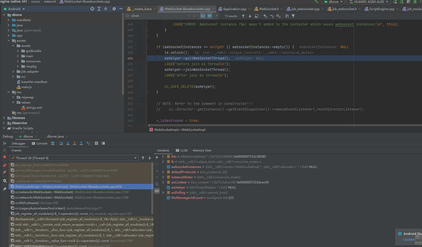Step Over the current line
This screenshot has width=422, height=247.
coord(61,143)
